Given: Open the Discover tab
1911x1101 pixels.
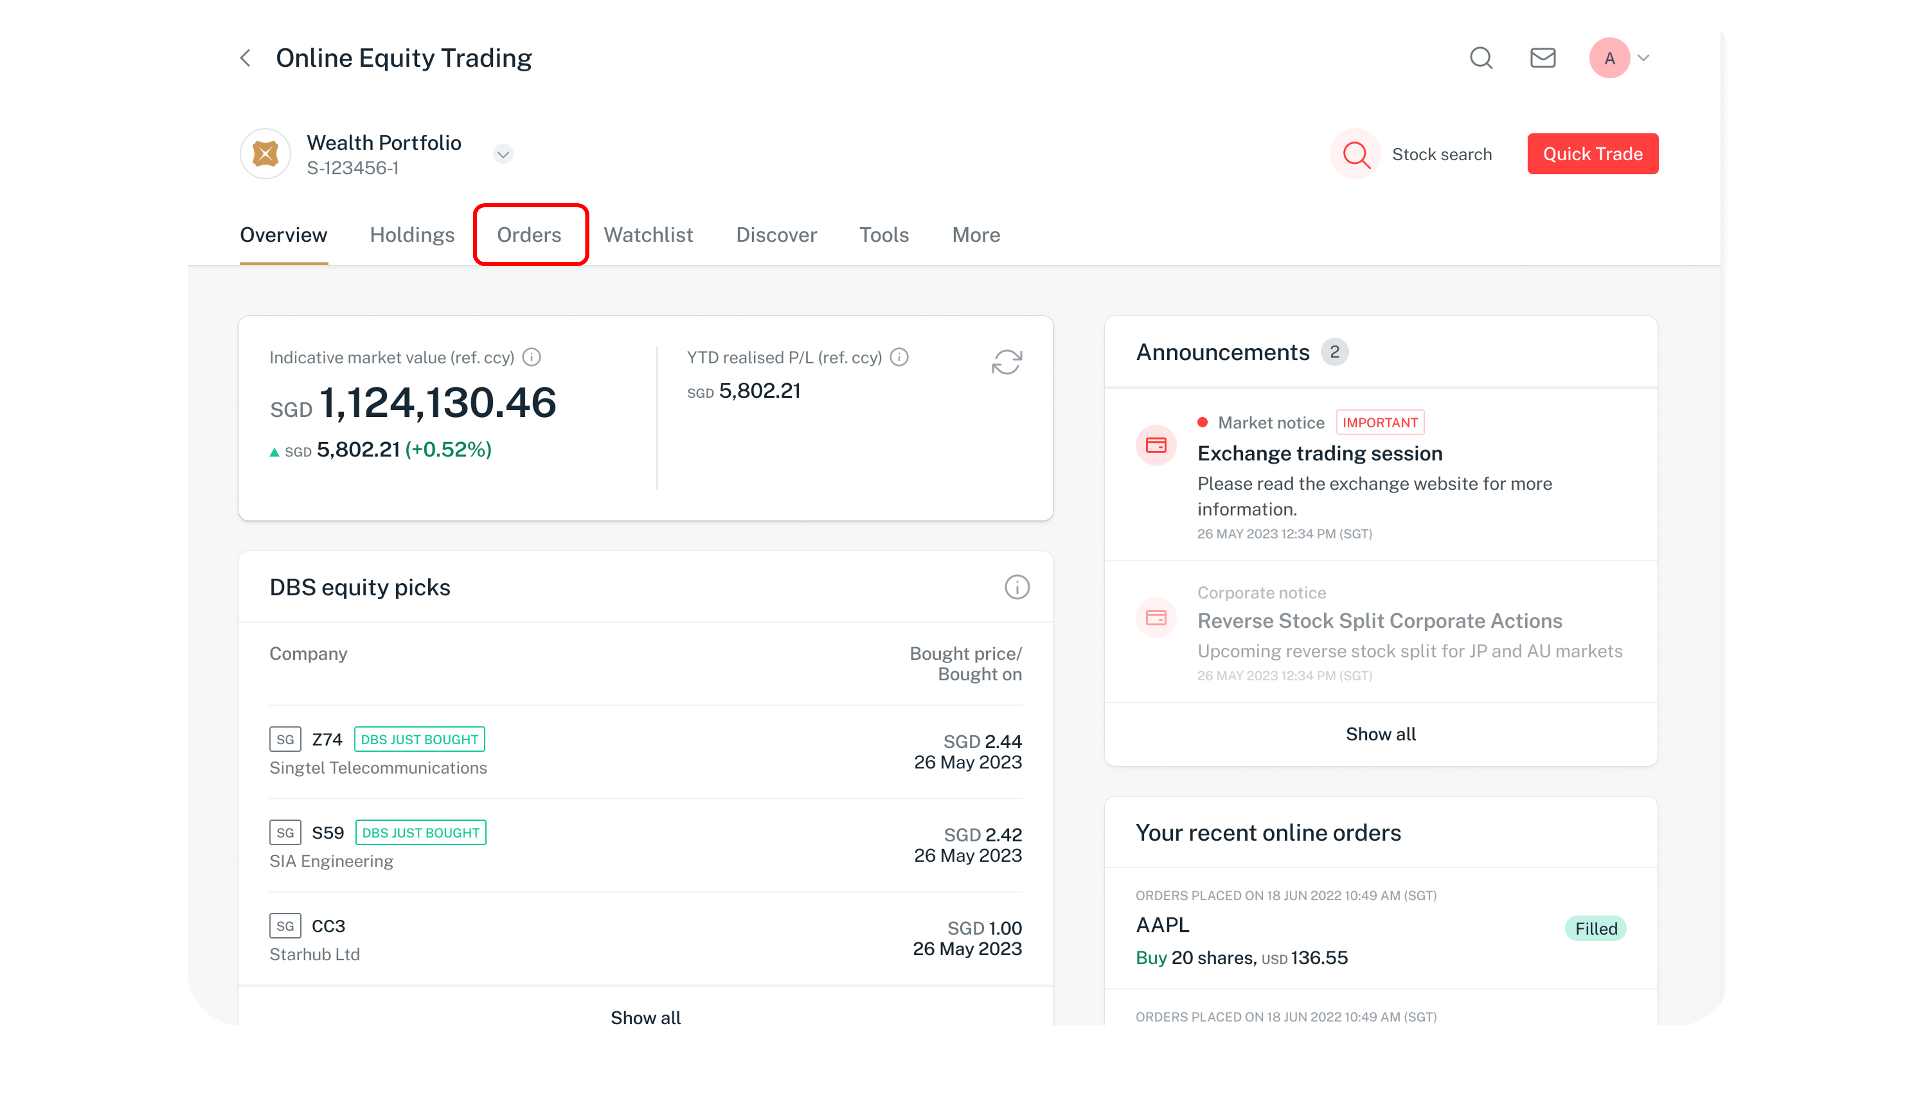Looking at the screenshot, I should click(x=776, y=235).
